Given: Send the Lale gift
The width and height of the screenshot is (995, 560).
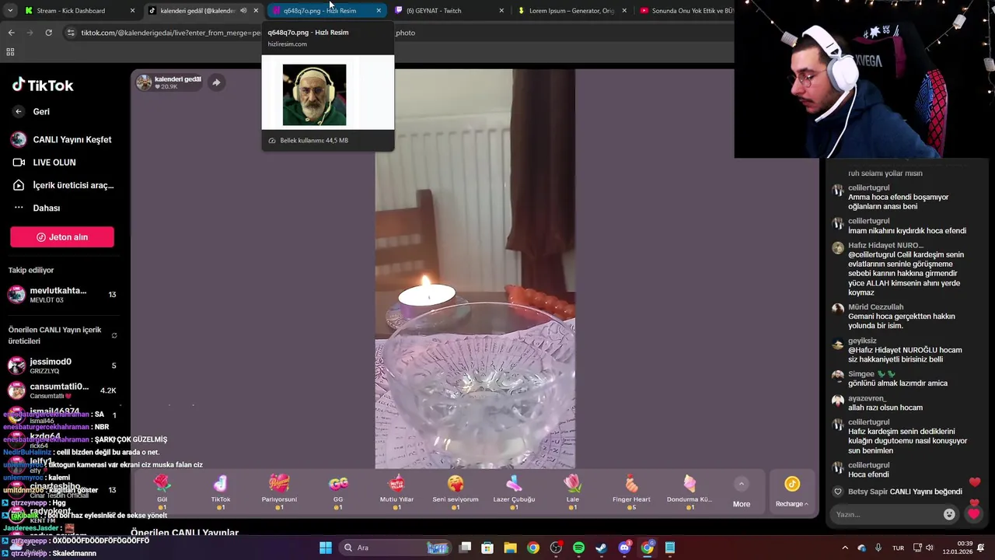Looking at the screenshot, I should (573, 492).
